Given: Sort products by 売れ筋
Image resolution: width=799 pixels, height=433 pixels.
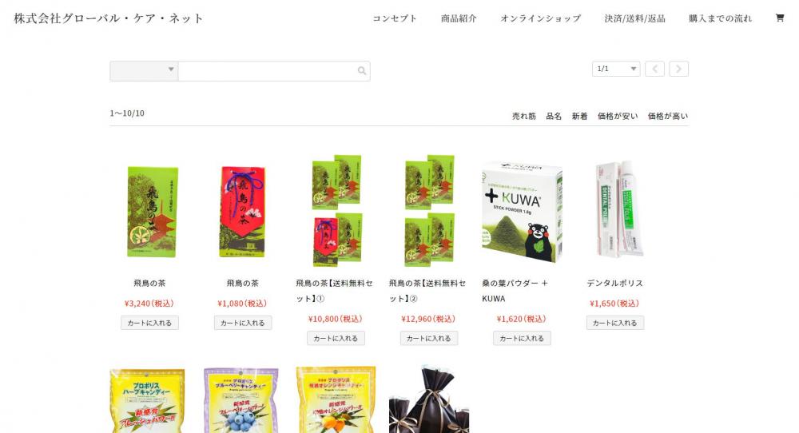Looking at the screenshot, I should pyautogui.click(x=524, y=116).
